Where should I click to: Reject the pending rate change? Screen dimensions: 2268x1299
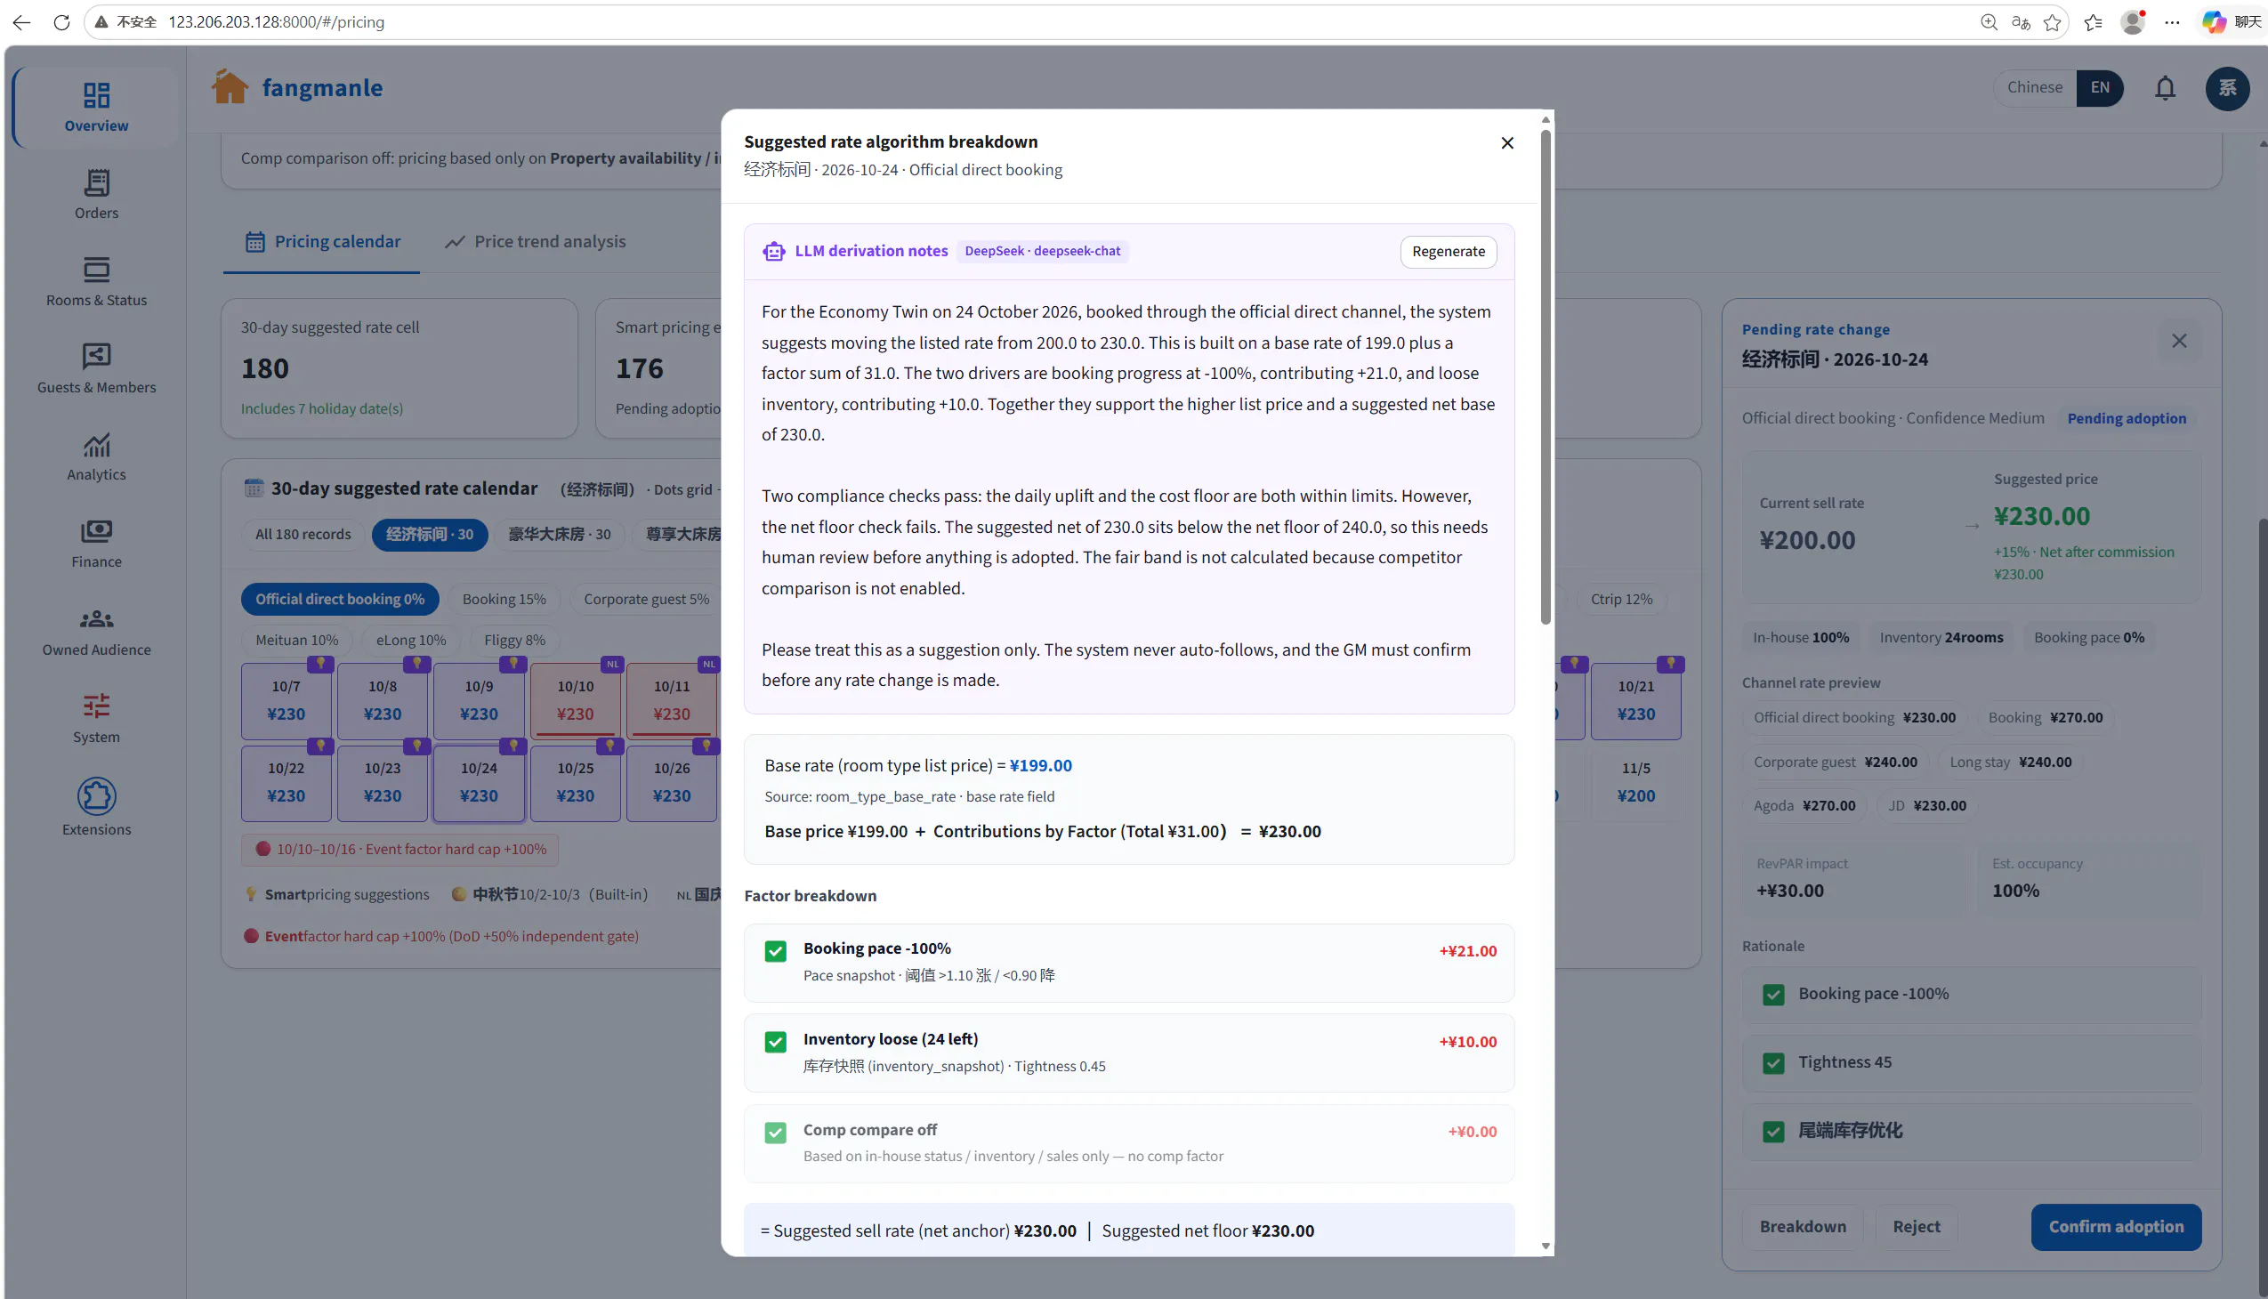1916,1227
